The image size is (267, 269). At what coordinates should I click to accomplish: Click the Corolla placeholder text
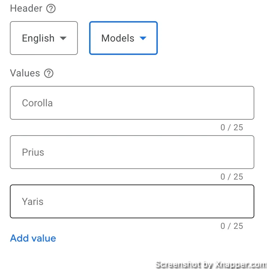[x=37, y=103]
